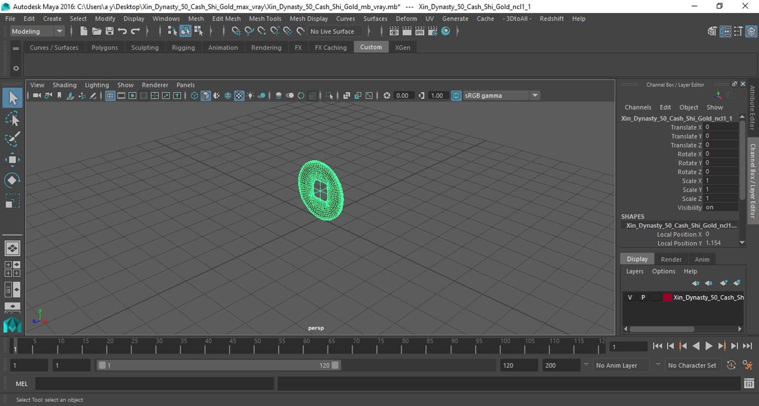759x406 pixels.
Task: Switch to single perspective view layout
Action: tap(12, 248)
